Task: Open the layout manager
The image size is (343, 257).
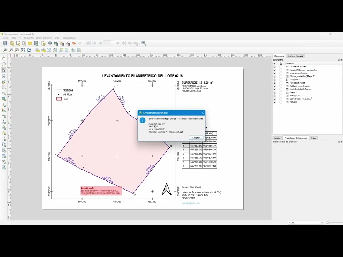Action: click(x=24, y=43)
